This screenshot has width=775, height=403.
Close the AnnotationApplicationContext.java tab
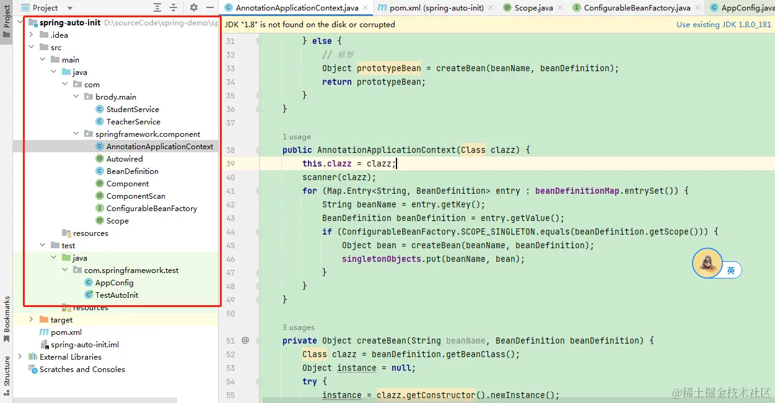point(364,8)
